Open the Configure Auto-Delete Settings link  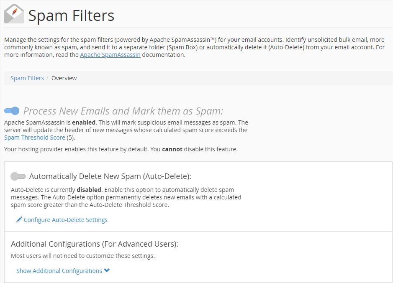click(x=66, y=220)
